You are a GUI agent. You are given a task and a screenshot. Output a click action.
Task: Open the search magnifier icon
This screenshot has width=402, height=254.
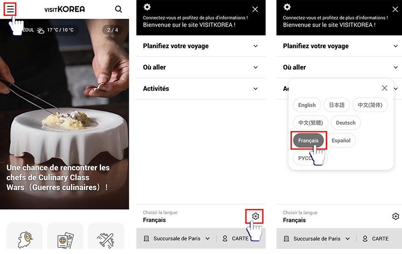118,9
